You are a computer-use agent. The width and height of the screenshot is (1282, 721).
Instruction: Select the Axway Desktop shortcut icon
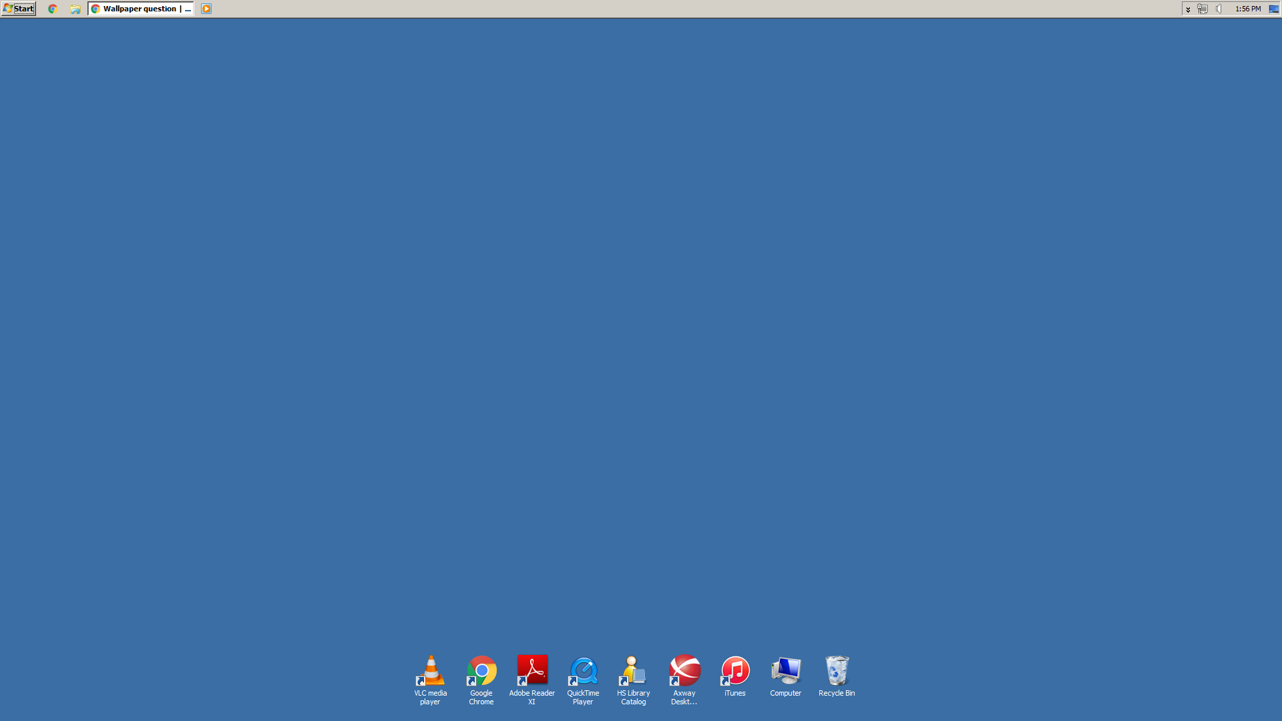684,680
